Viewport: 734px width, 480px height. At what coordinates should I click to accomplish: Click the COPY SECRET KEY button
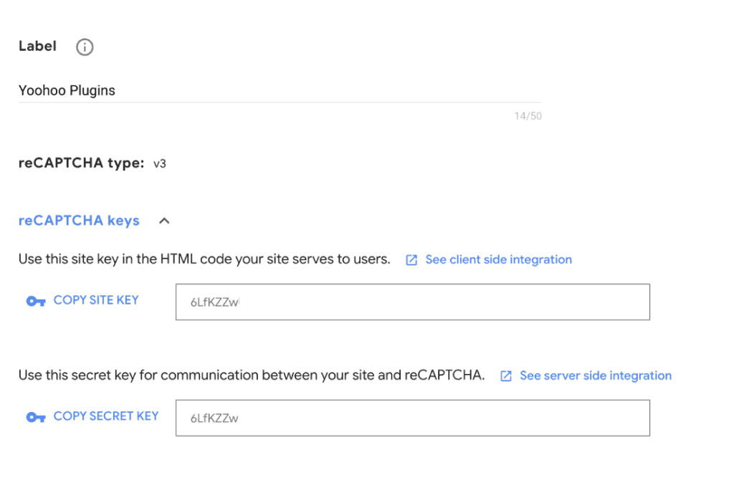[x=106, y=416]
